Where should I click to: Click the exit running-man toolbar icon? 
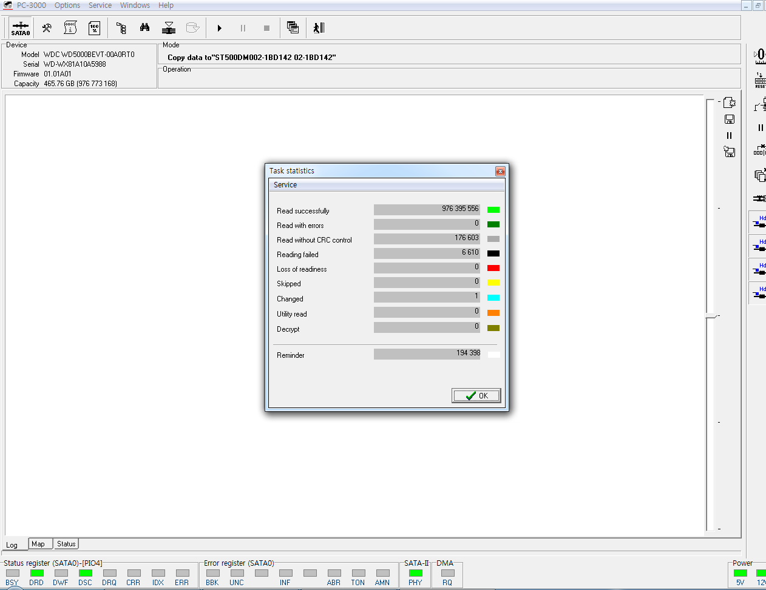click(x=319, y=28)
